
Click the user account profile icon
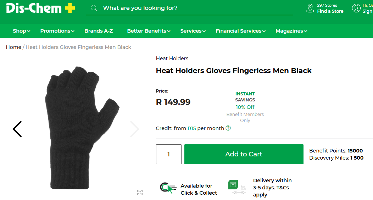pos(356,8)
